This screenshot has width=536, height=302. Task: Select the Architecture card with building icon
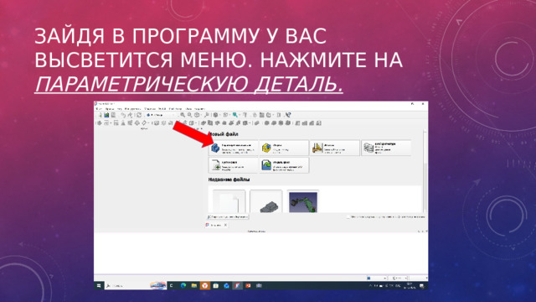pyautogui.click(x=386, y=148)
